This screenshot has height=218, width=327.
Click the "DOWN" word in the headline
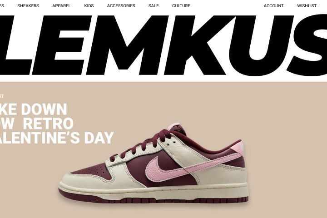click(x=44, y=109)
